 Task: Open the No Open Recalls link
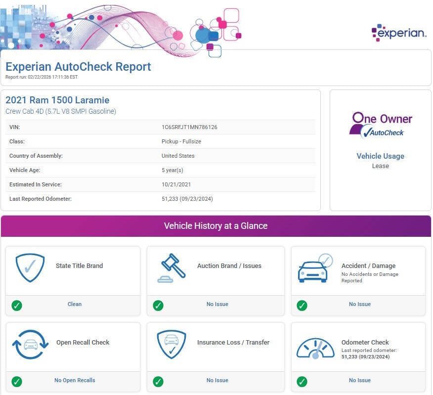pyautogui.click(x=75, y=380)
